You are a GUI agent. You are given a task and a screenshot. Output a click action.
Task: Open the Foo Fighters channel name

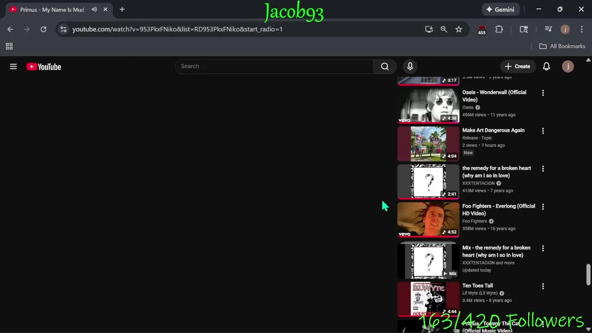475,221
